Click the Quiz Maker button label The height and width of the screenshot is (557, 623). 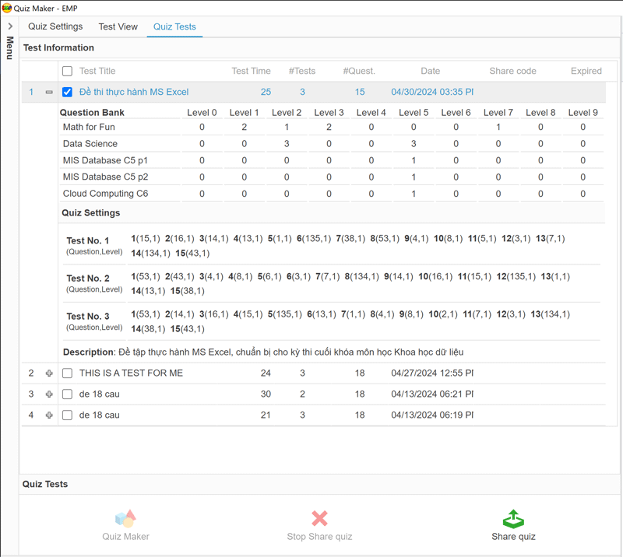click(x=125, y=537)
